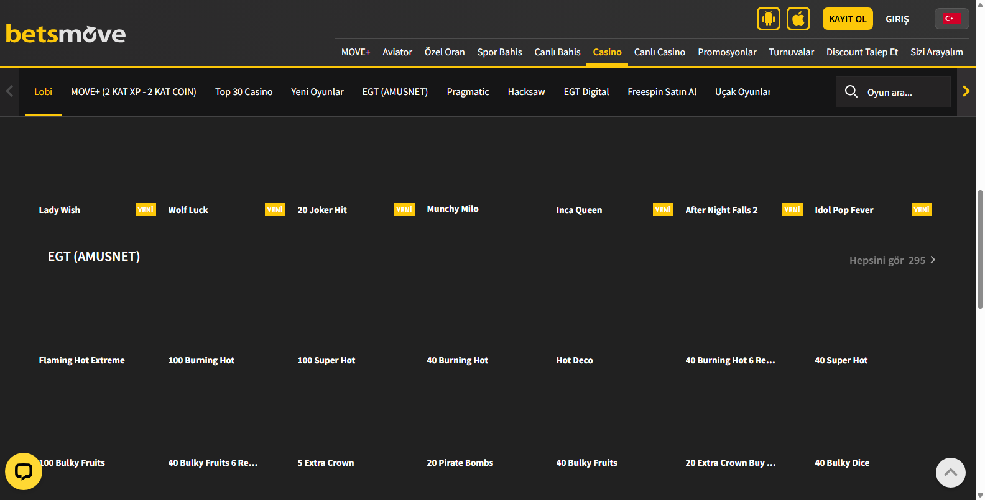This screenshot has height=500, width=985.
Task: Click YENİ badge next to After Night Falls 2
Action: pyautogui.click(x=792, y=210)
